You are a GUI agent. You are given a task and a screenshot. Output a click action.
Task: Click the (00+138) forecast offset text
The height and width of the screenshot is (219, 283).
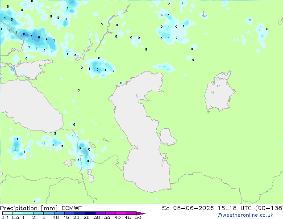(269, 208)
